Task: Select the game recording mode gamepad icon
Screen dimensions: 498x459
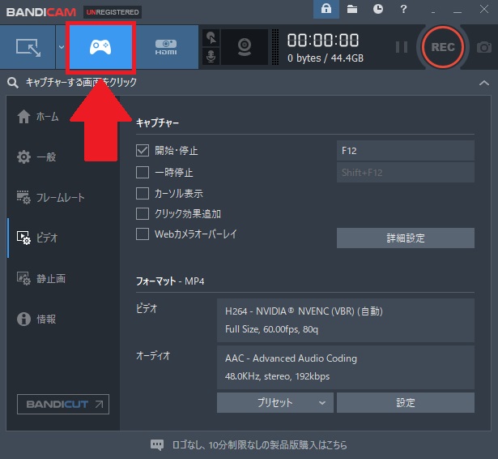Action: pyautogui.click(x=100, y=47)
